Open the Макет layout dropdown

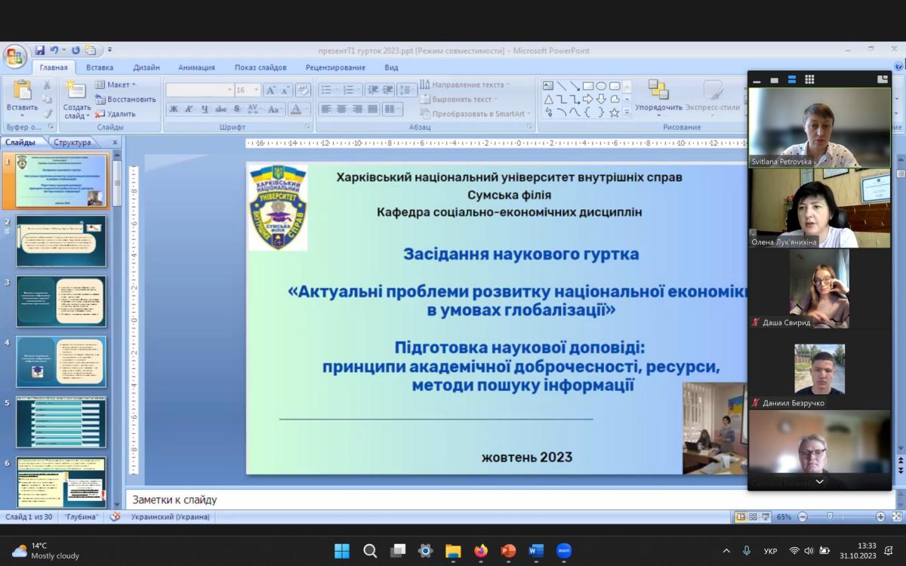[x=117, y=85]
